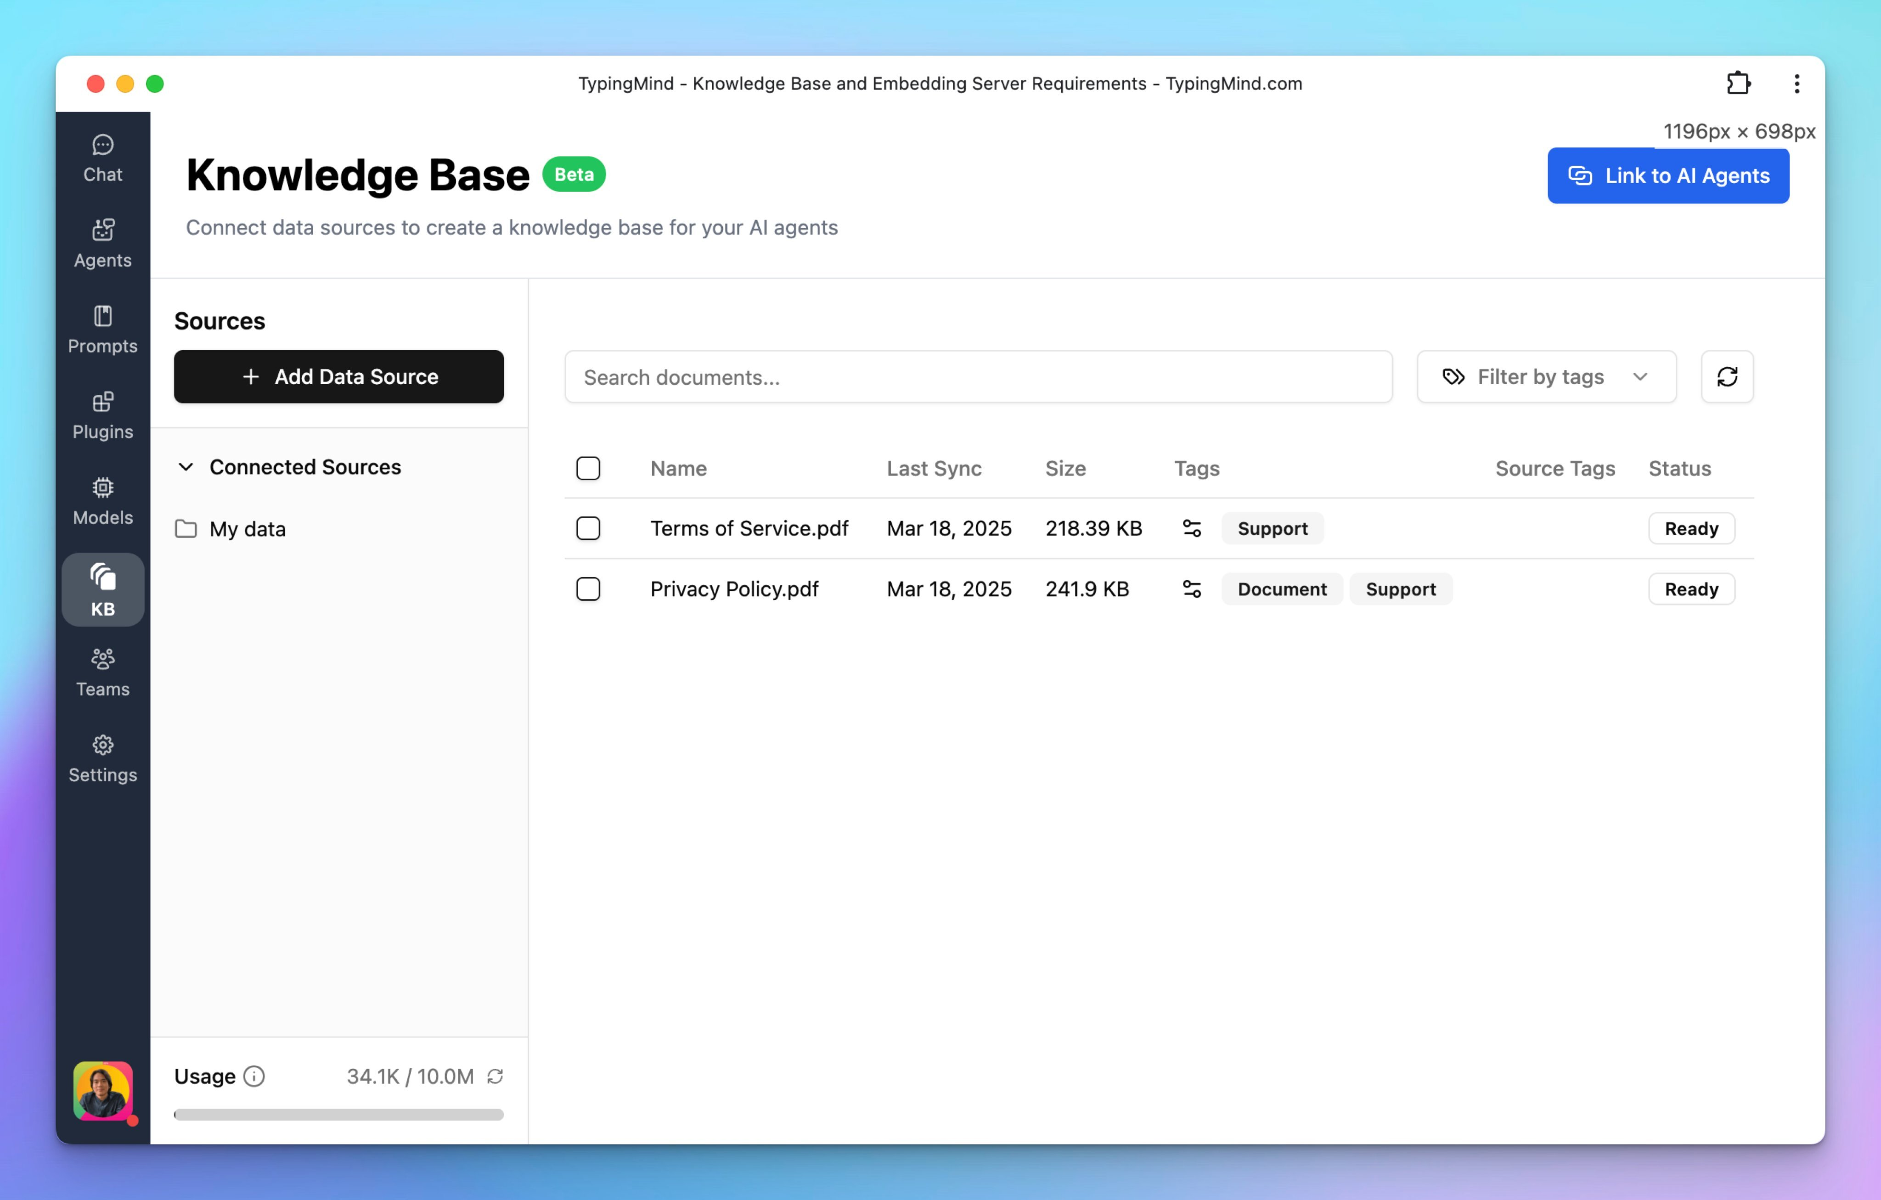Select all documents header checkbox
Screen dimensions: 1881x1200
coord(587,468)
